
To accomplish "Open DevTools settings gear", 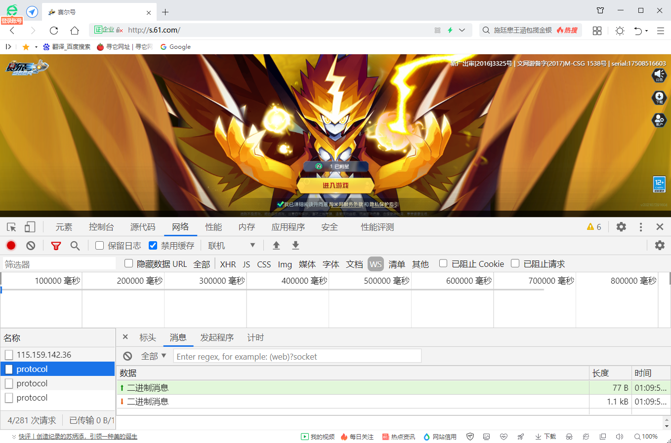I will (x=621, y=226).
